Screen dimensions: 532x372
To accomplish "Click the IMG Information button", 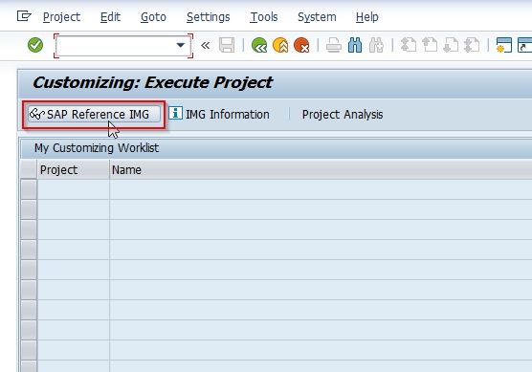I will tap(219, 115).
